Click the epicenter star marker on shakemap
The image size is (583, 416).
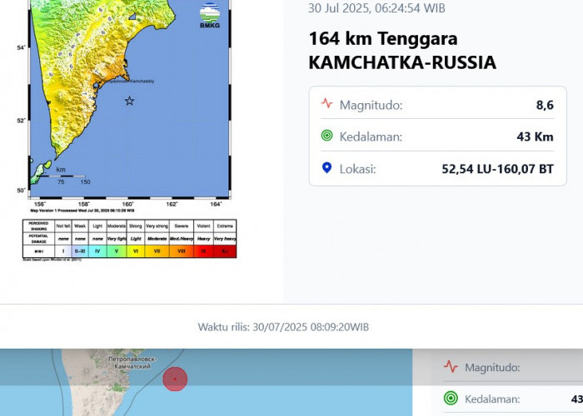coord(129,102)
